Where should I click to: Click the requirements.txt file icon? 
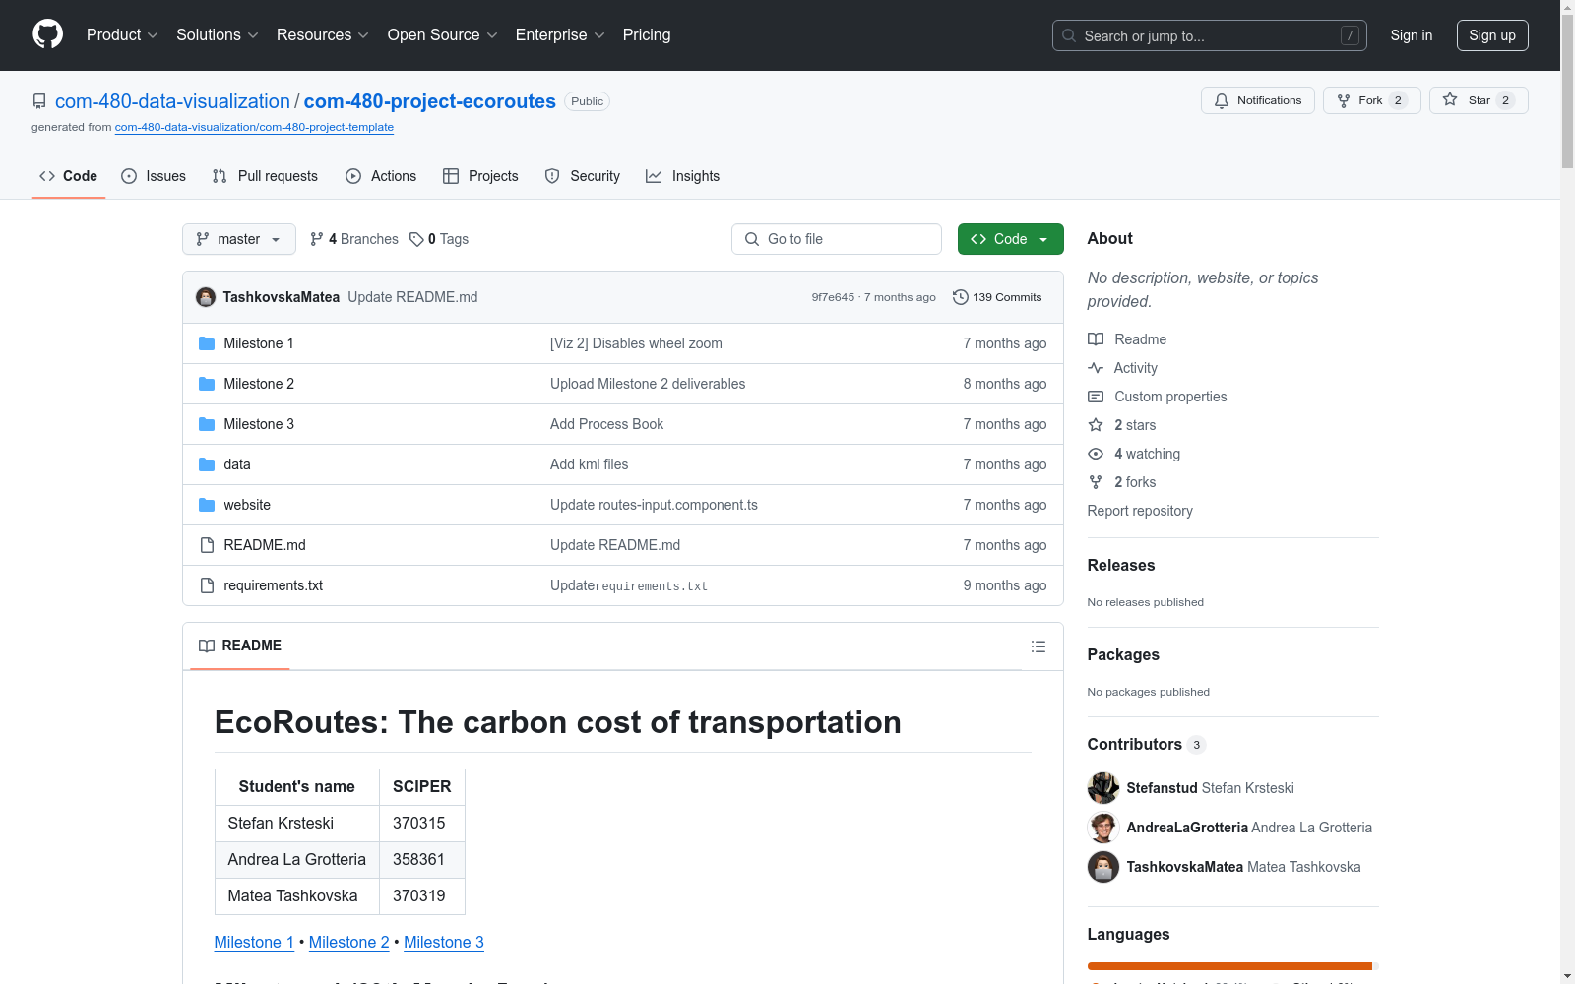[x=207, y=585]
